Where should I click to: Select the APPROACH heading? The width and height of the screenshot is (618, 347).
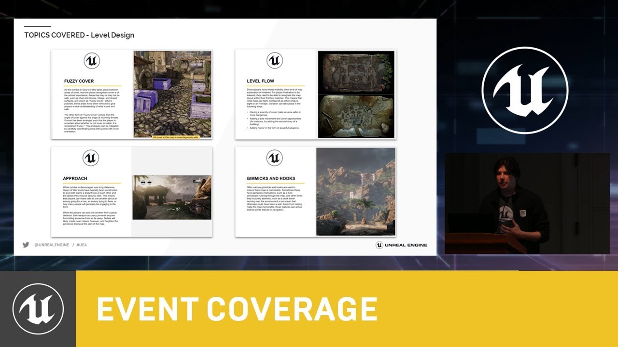pyautogui.click(x=75, y=178)
